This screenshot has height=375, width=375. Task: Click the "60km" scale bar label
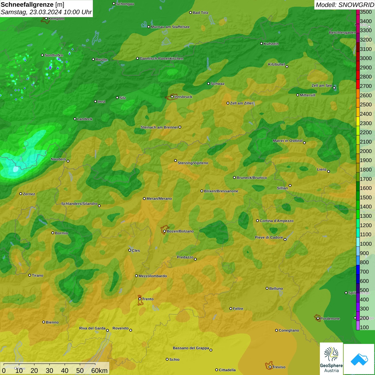pos(99,370)
